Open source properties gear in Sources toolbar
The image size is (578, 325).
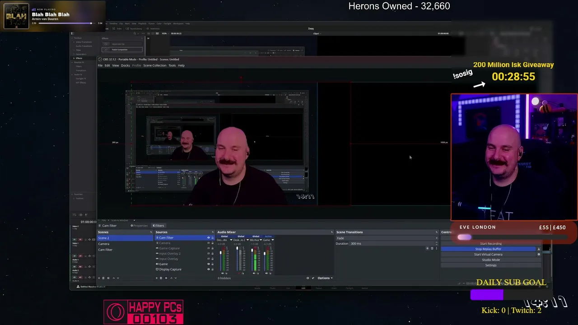(x=166, y=278)
